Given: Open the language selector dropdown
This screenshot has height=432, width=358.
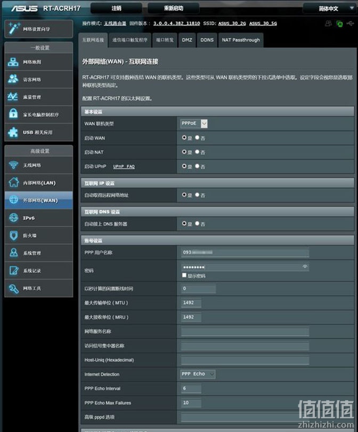Looking at the screenshot, I should pos(329,9).
